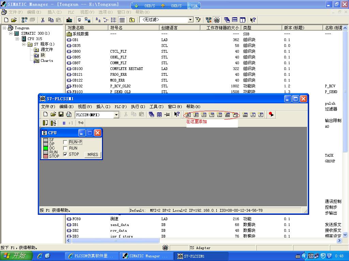Insert timer view in PLCSIM toolbar

tap(212, 115)
